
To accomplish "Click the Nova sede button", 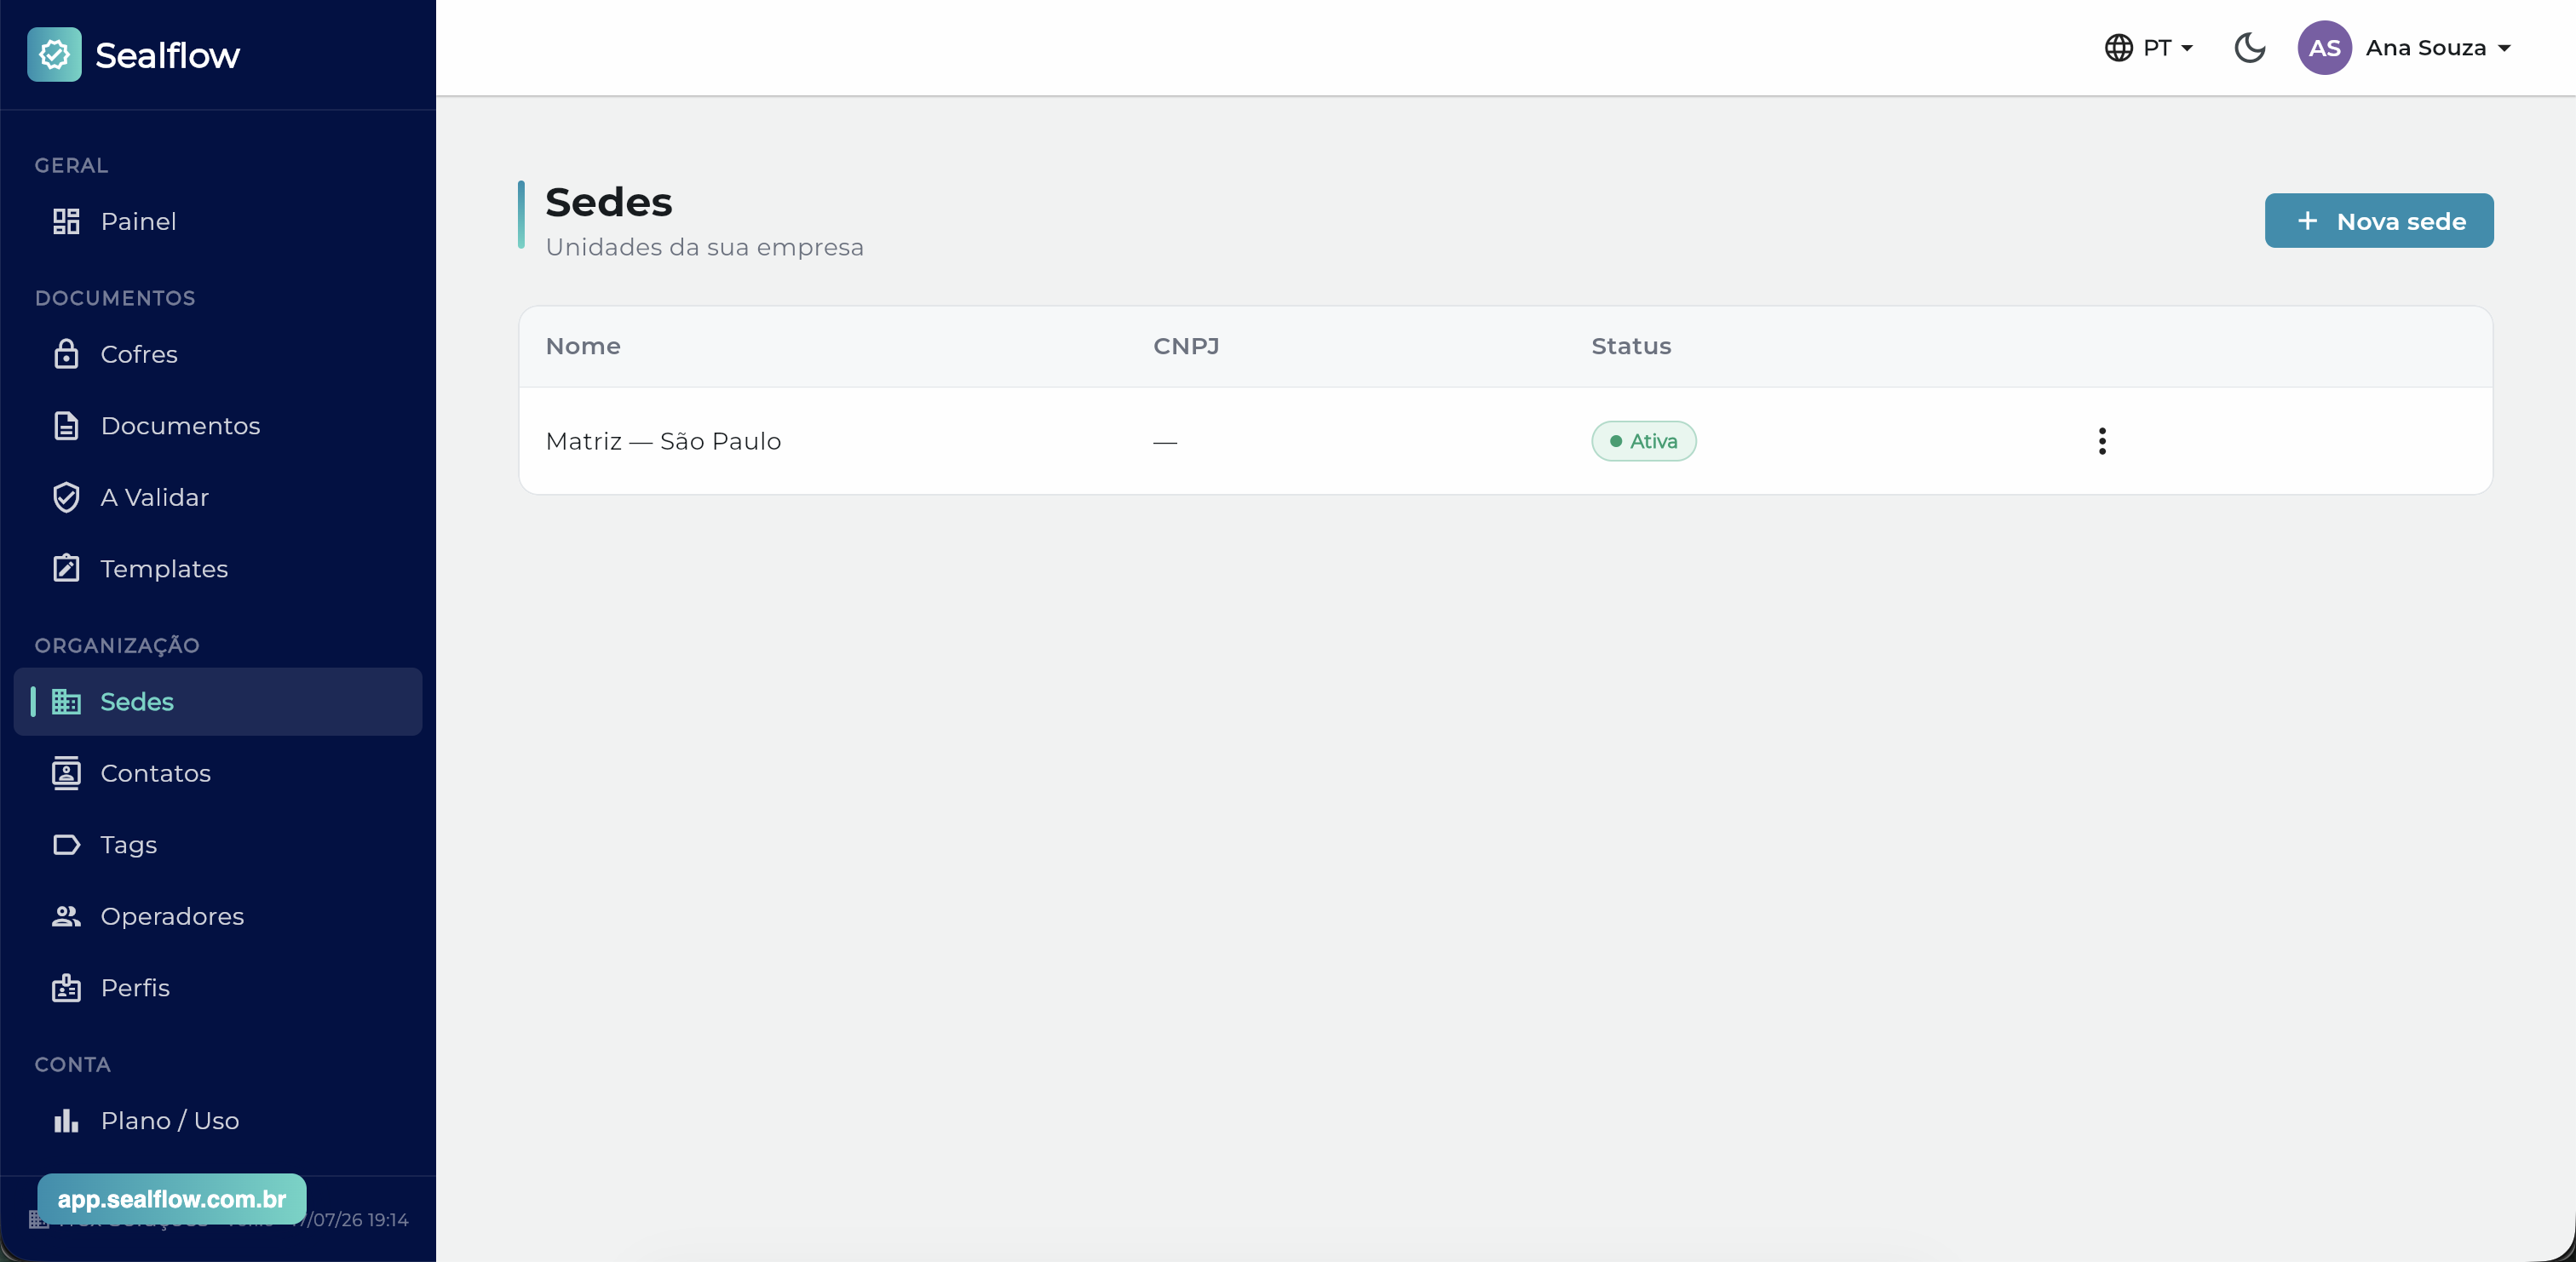I will [x=2379, y=221].
